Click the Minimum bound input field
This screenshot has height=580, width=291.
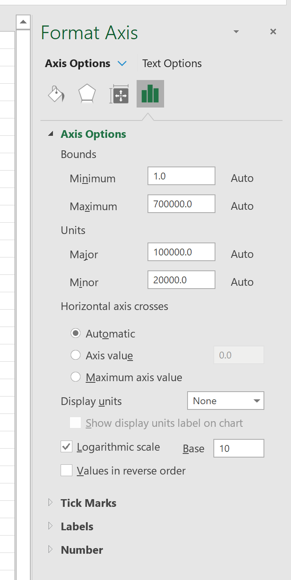click(181, 176)
